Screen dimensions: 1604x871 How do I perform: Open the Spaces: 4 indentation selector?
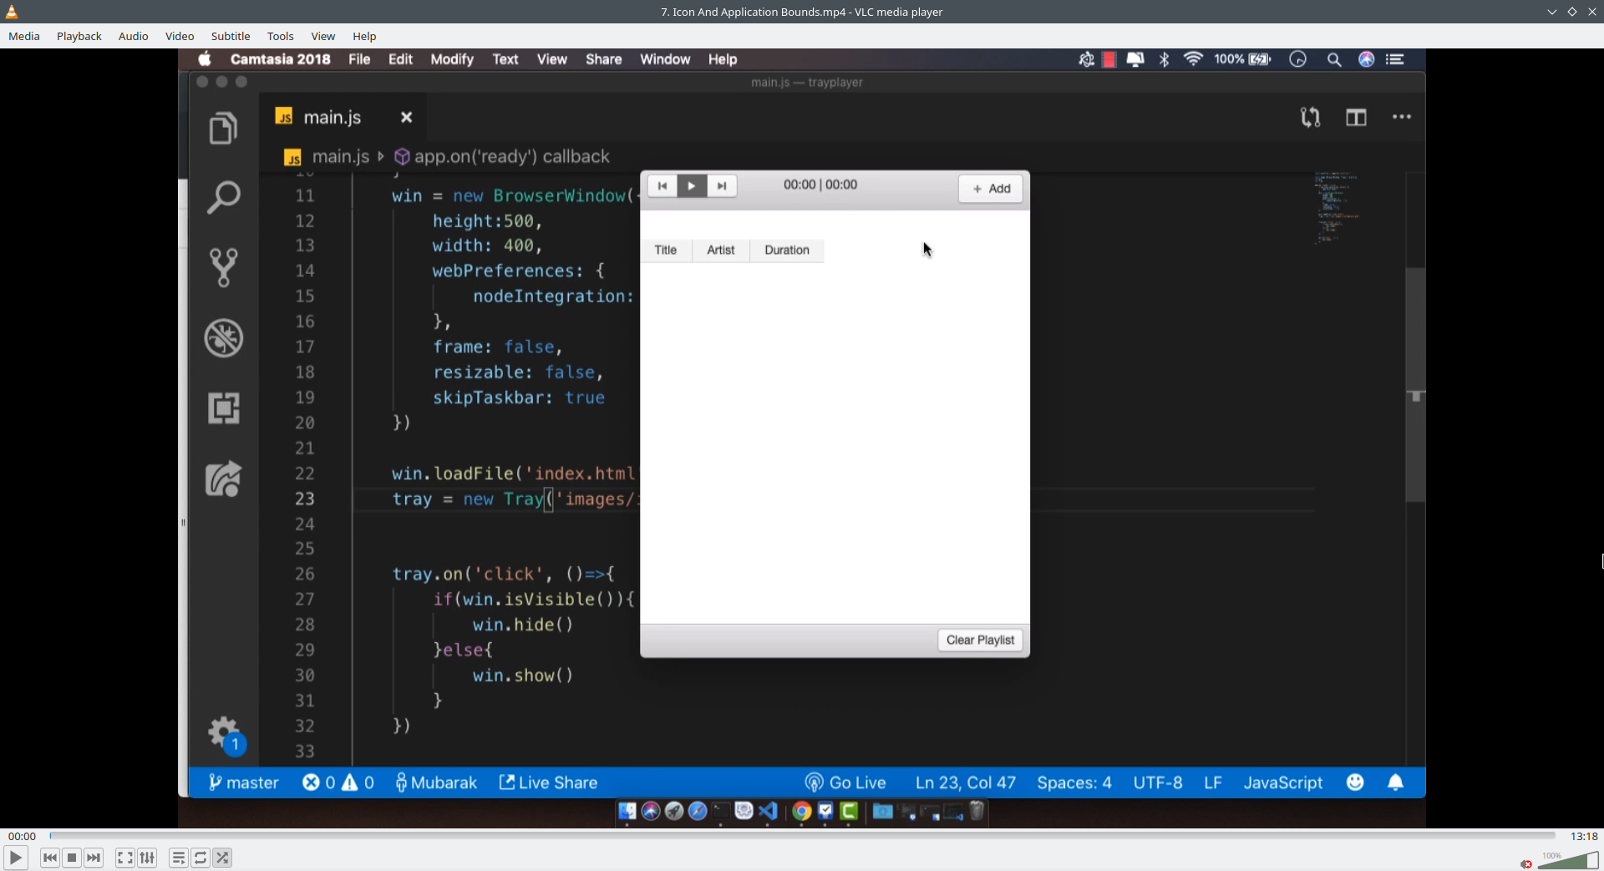(1074, 782)
